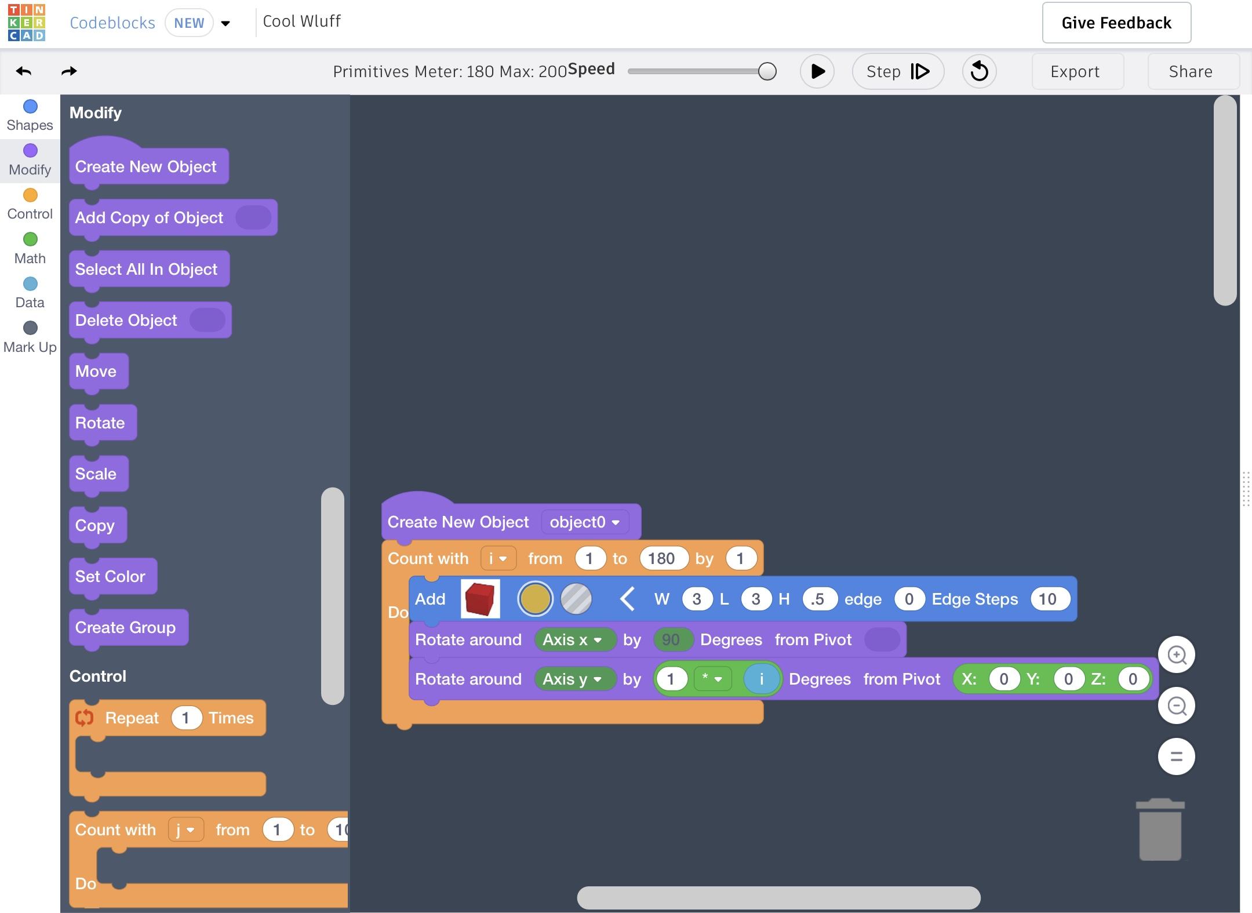Select the solid gold color toggle
The width and height of the screenshot is (1252, 913).
coord(534,599)
